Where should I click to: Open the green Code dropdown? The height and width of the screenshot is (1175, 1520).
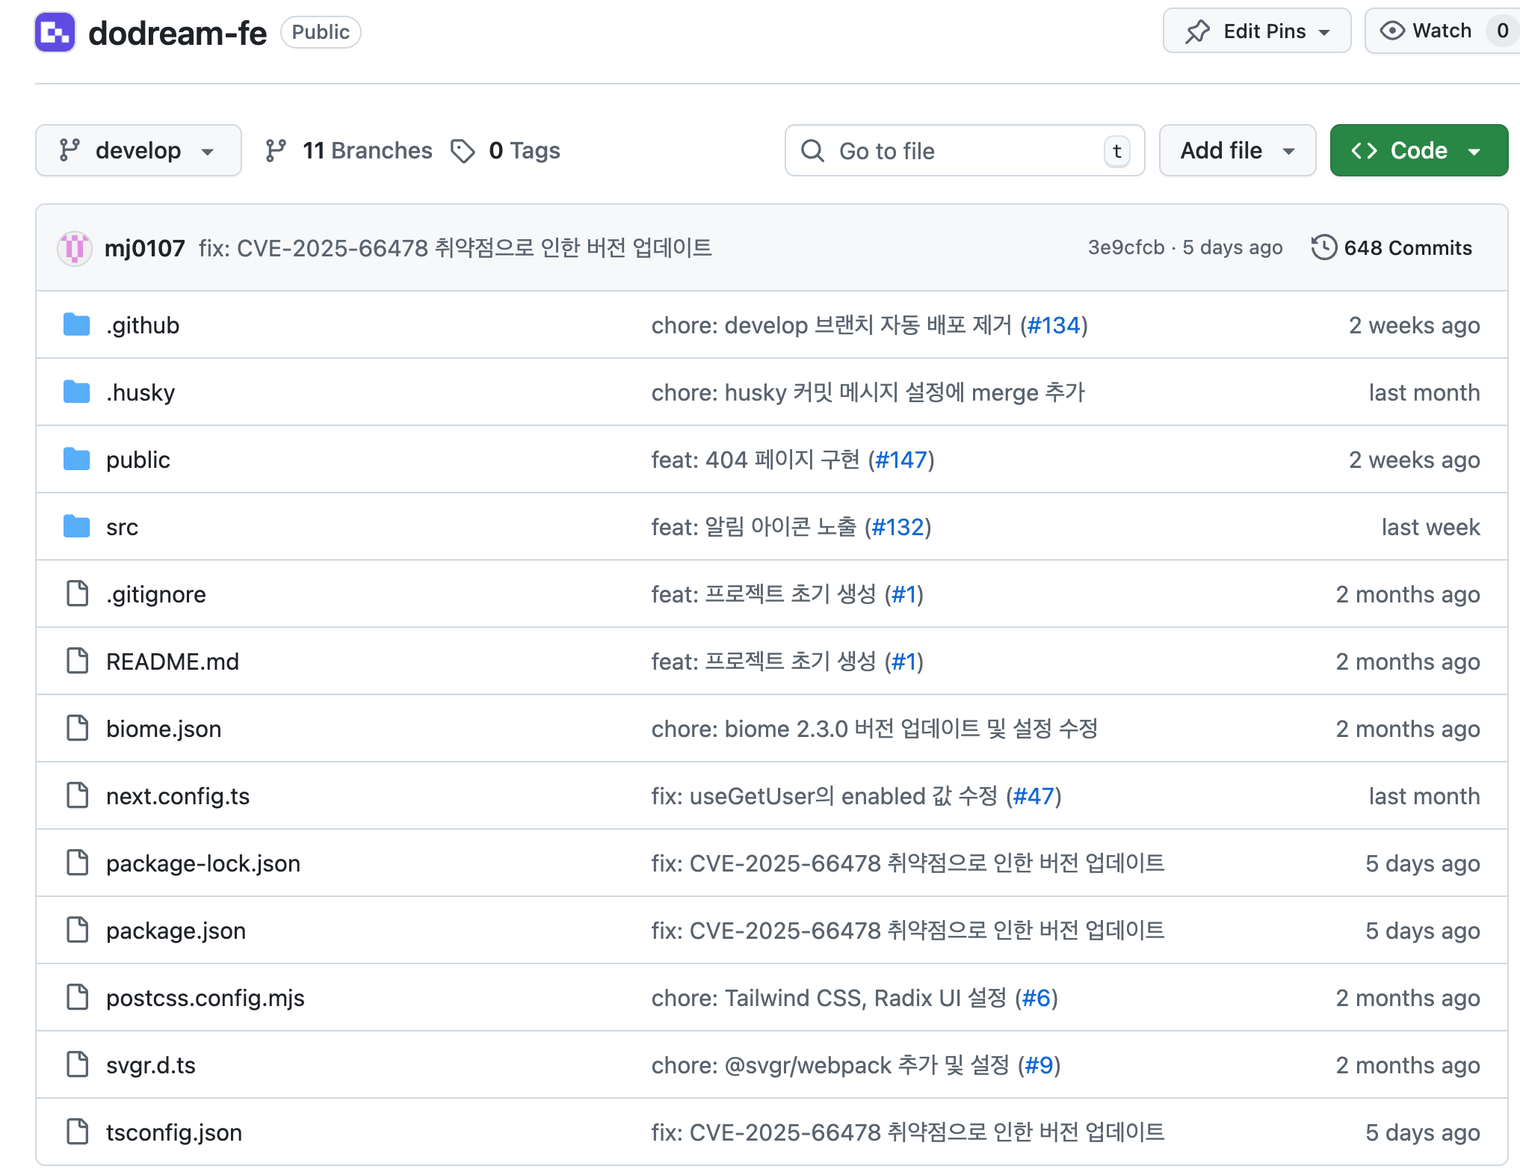(x=1418, y=150)
